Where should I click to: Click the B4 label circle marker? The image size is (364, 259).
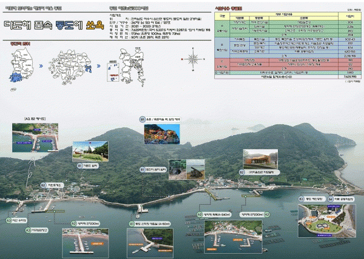coord(331,198)
